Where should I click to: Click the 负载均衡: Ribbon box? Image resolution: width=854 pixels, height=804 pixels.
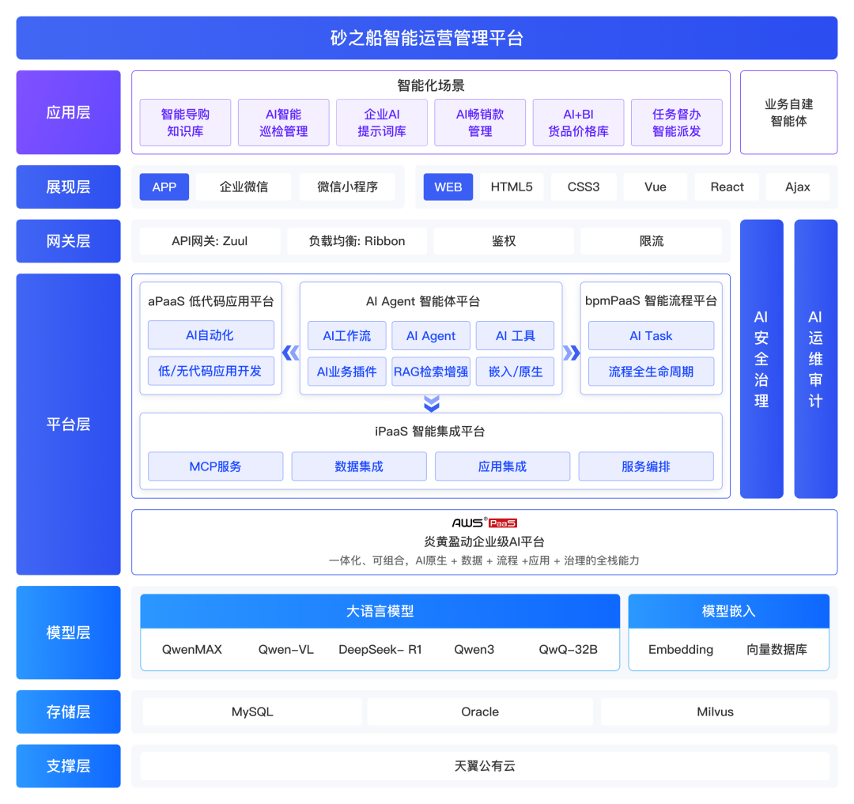(357, 241)
